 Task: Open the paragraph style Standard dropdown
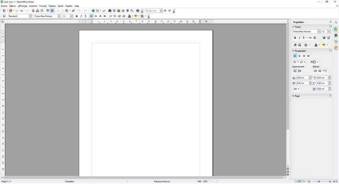pyautogui.click(x=30, y=16)
